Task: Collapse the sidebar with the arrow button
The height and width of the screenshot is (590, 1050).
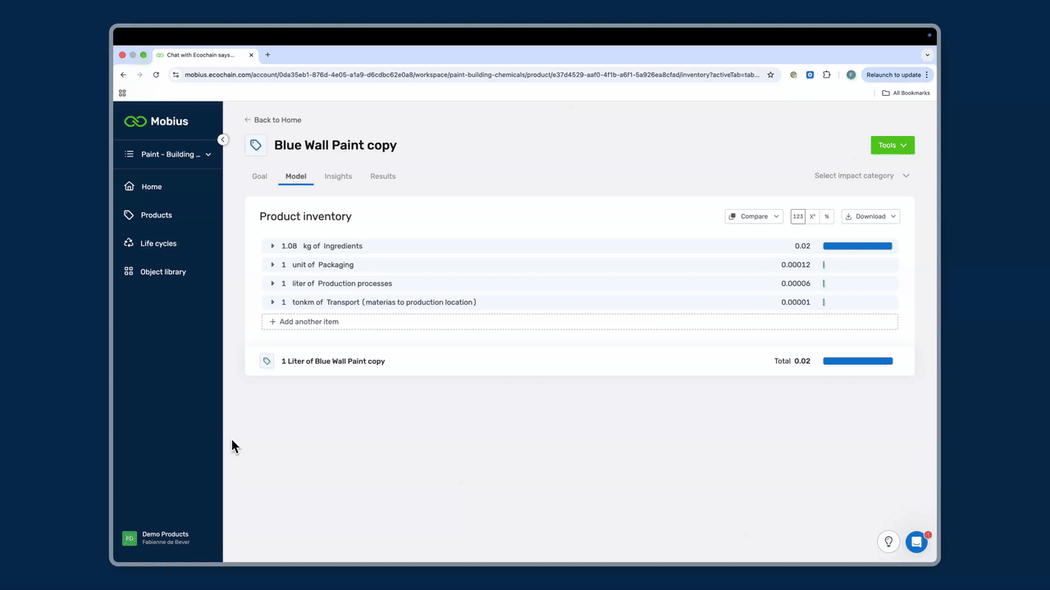Action: coord(222,139)
